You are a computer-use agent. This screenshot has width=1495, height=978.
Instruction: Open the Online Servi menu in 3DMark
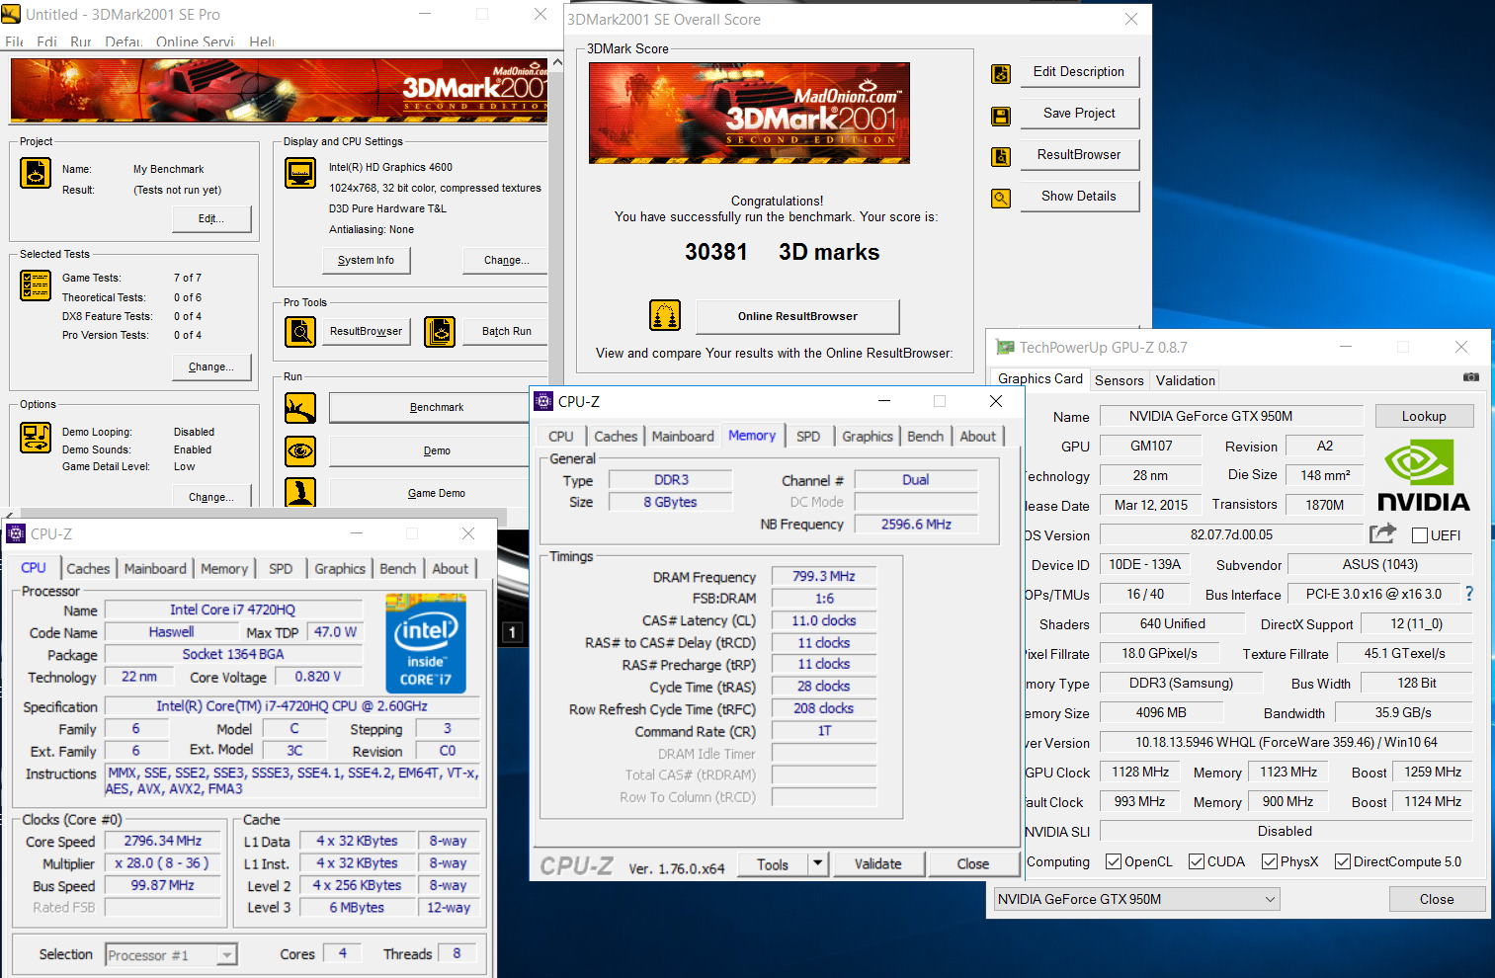click(x=195, y=41)
